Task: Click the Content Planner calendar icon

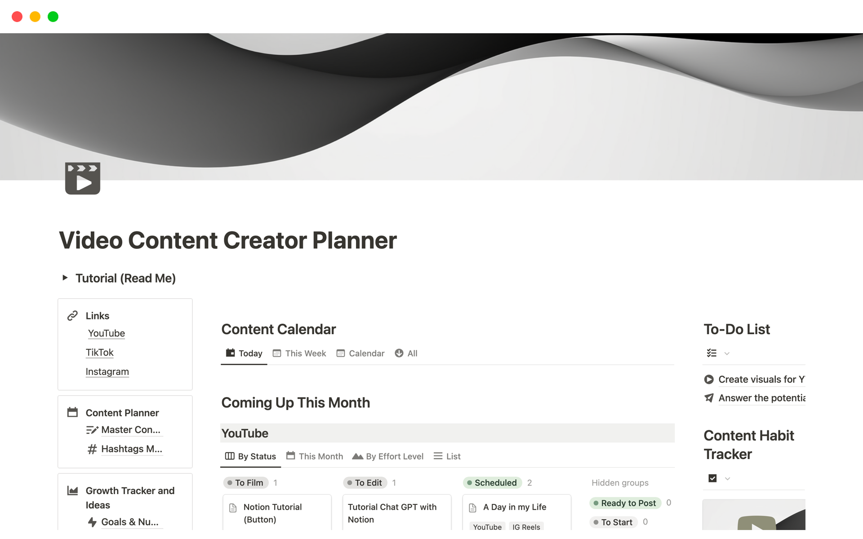Action: 72,412
